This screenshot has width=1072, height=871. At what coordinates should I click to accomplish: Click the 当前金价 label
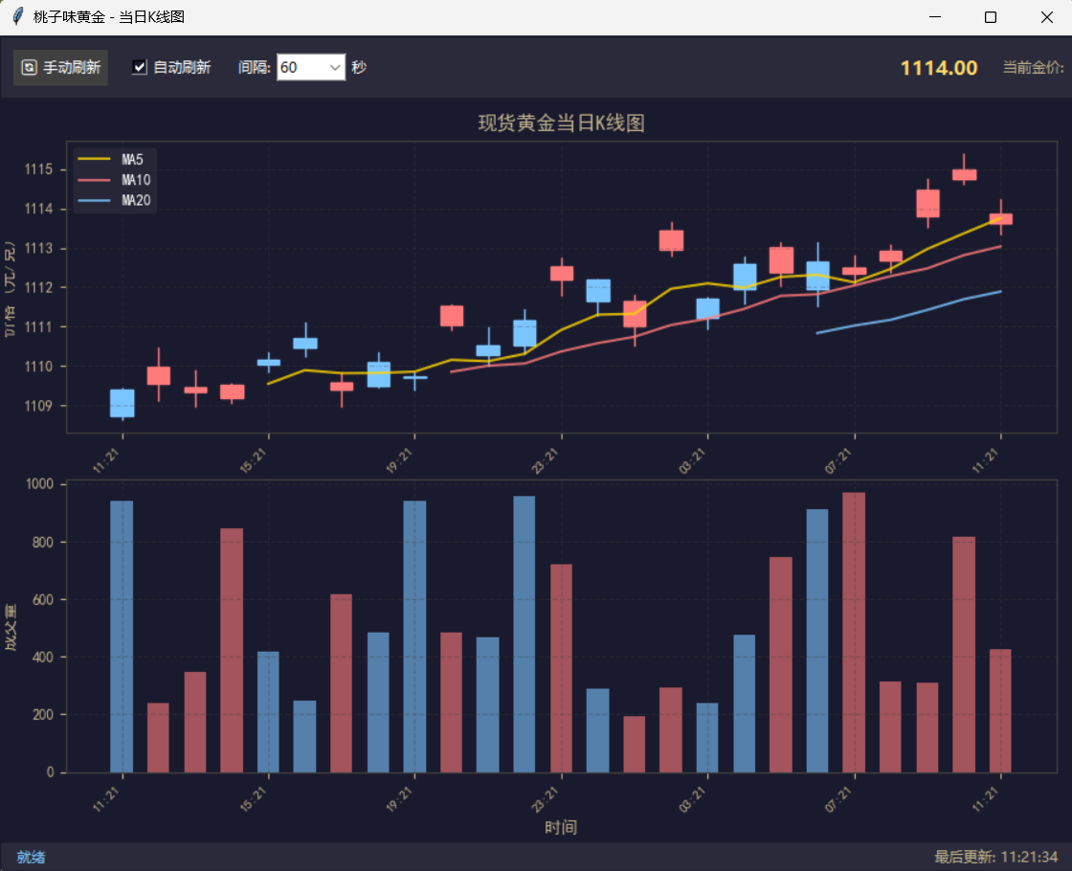pos(1033,68)
